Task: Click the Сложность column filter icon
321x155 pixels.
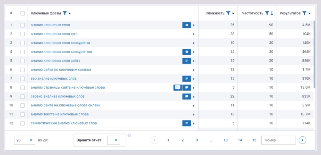Action: point(228,13)
